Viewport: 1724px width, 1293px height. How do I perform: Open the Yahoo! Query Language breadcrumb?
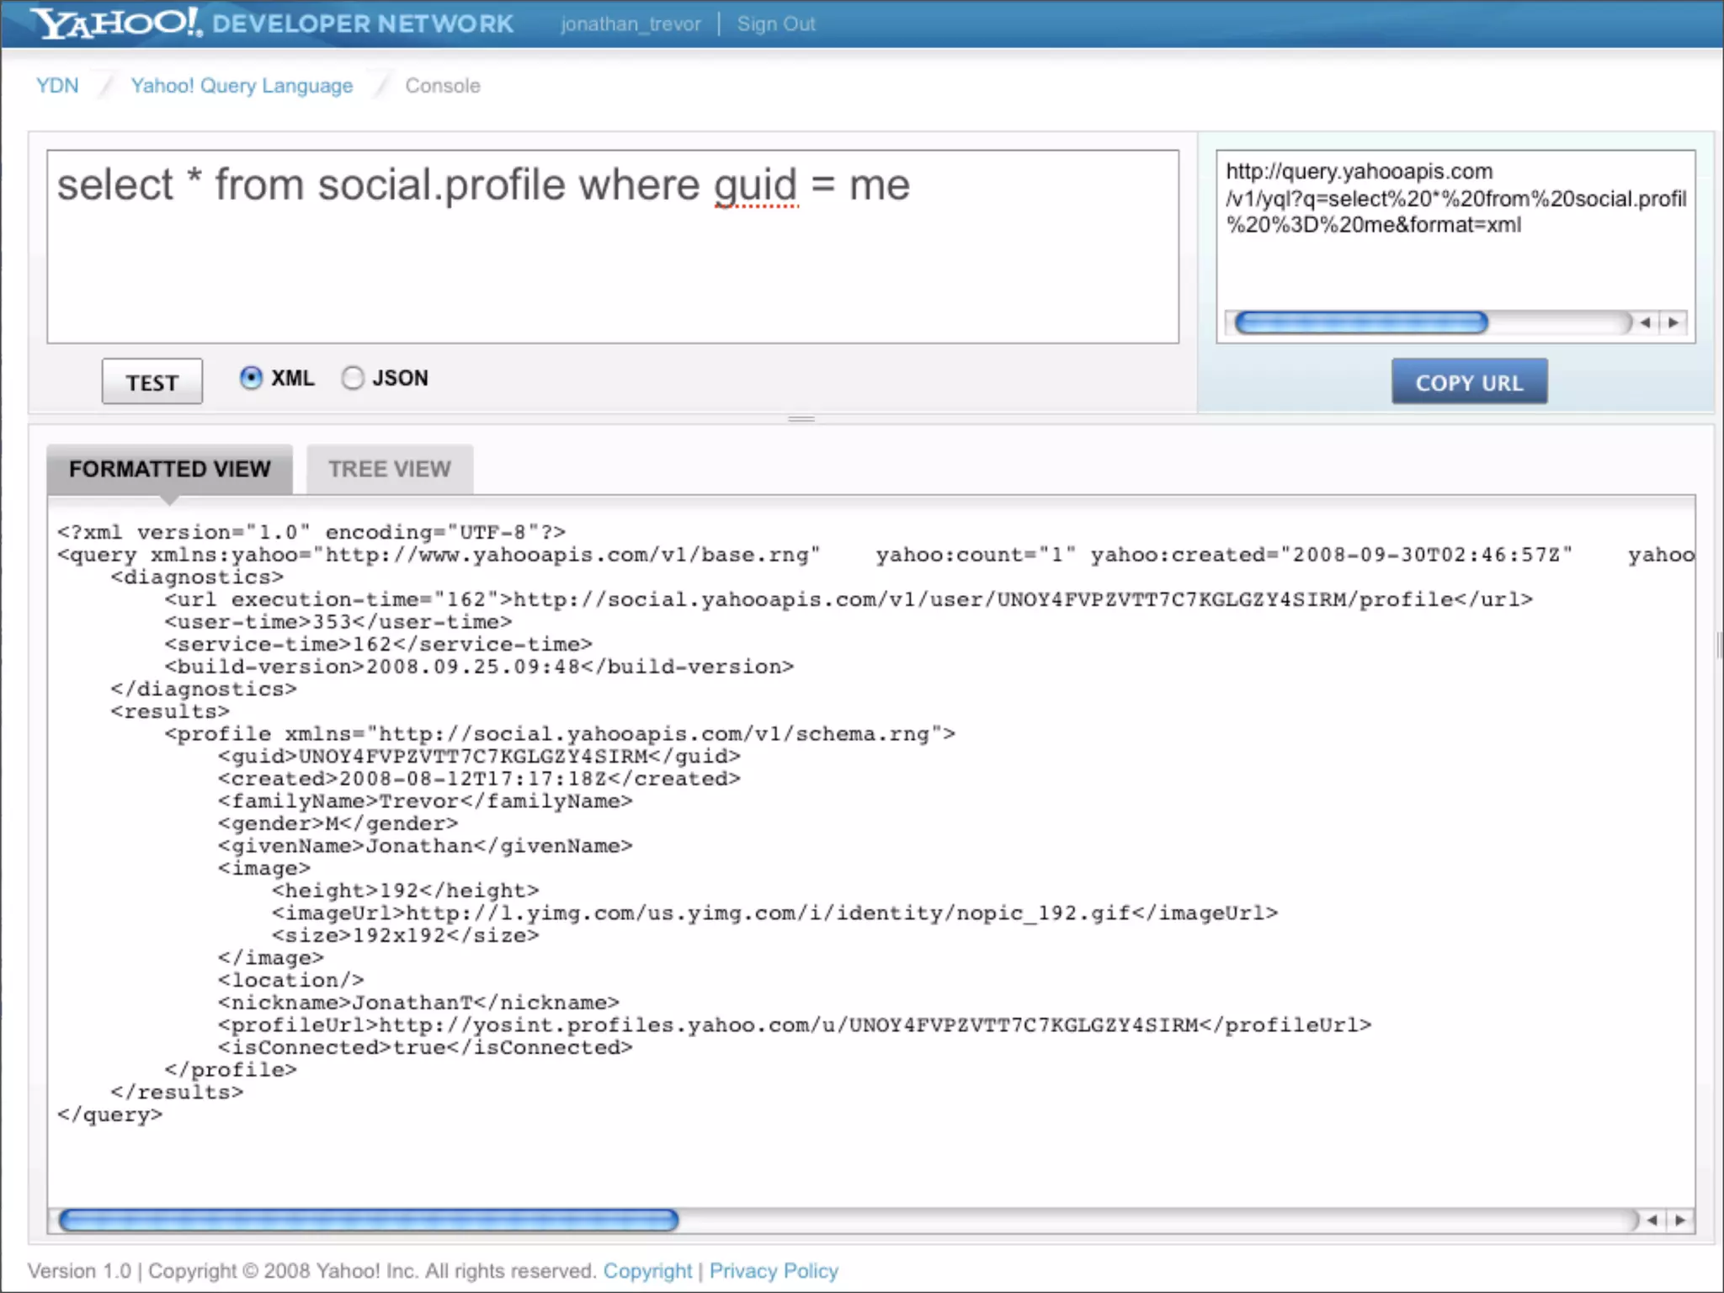pyautogui.click(x=242, y=86)
